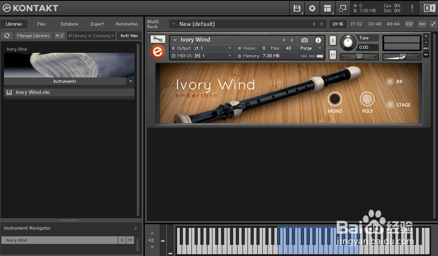Minimize the rack header size icon
Screen dimensions: 438x256
pos(433,24)
